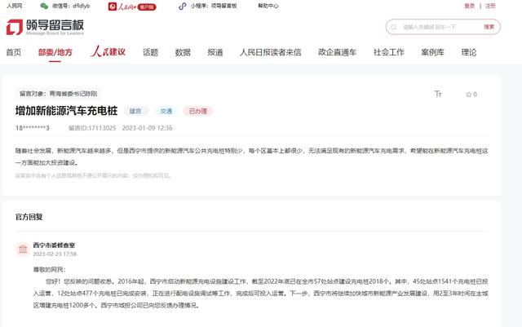Go to the 首页 home tab
Image resolution: width=522 pixels, height=327 pixels.
pos(14,52)
